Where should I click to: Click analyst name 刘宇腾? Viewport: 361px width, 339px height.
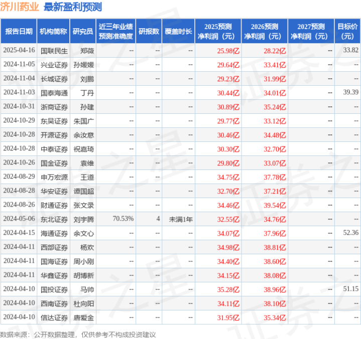tap(83, 220)
